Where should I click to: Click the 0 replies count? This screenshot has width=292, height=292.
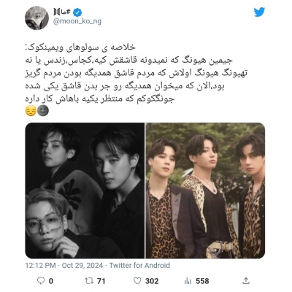[x=51, y=281]
